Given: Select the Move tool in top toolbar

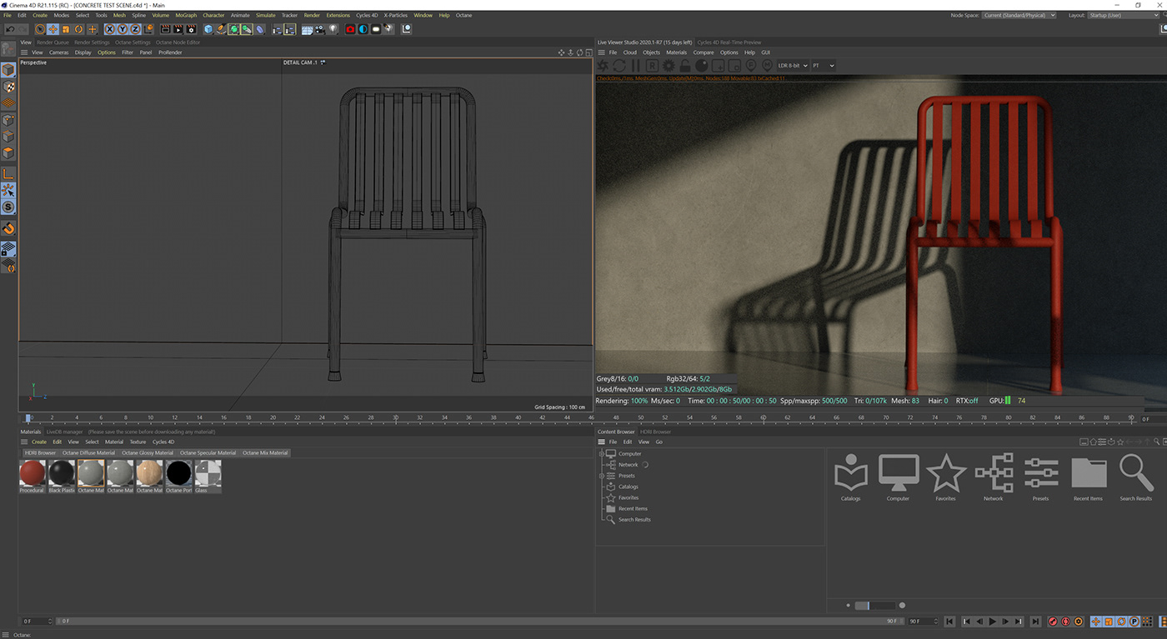Looking at the screenshot, I should 53,29.
